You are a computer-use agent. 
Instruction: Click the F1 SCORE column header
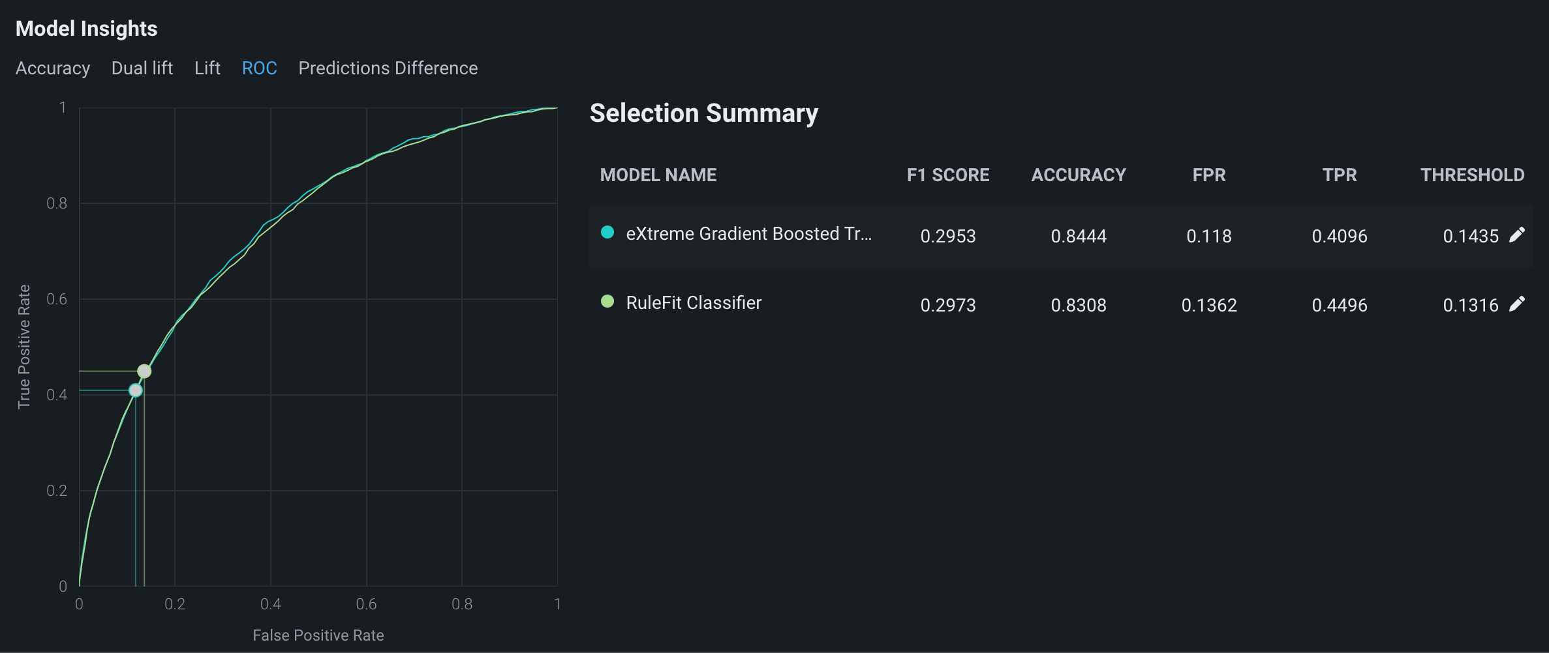point(948,175)
